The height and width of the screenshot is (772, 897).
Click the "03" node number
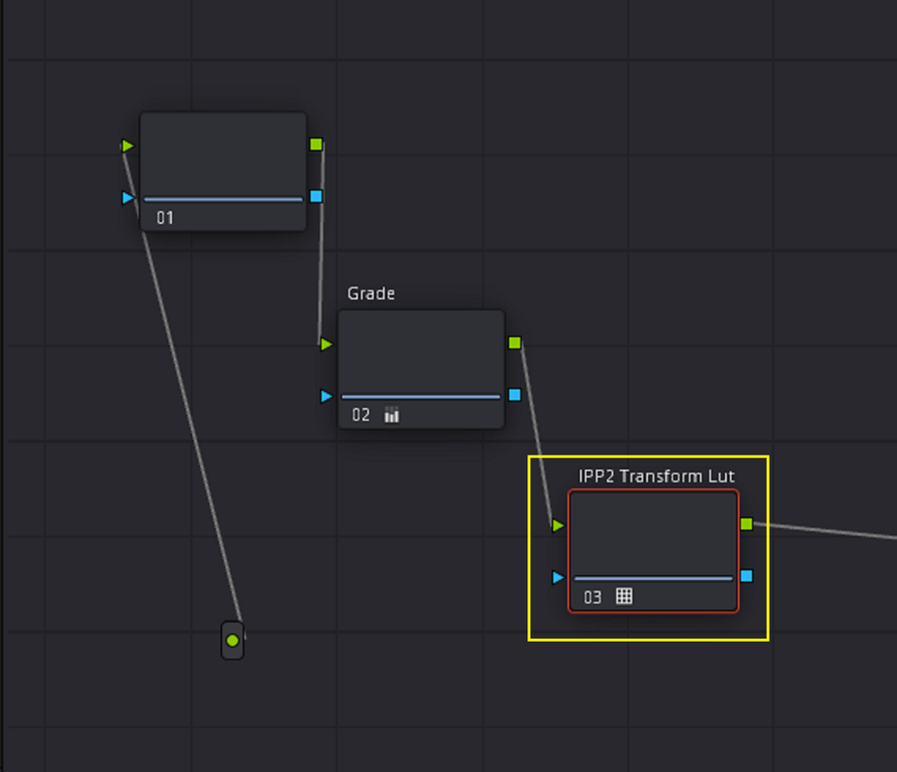click(592, 597)
